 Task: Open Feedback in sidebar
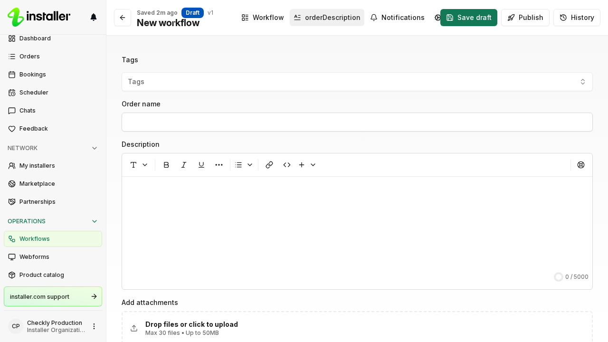tap(53, 129)
